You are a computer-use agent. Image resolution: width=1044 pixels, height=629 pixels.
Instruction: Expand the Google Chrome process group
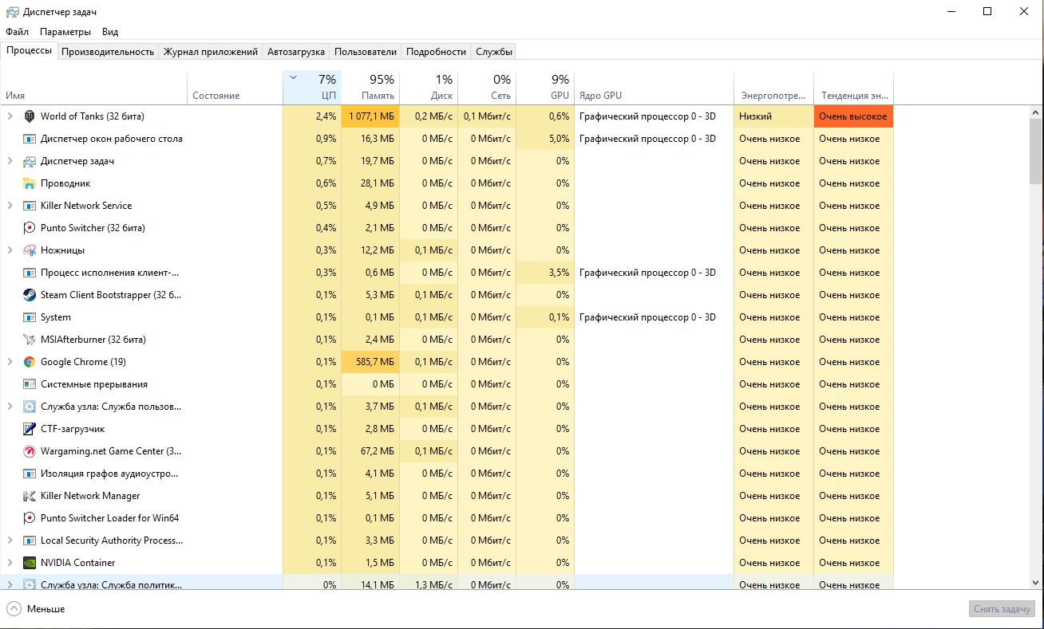(x=10, y=362)
